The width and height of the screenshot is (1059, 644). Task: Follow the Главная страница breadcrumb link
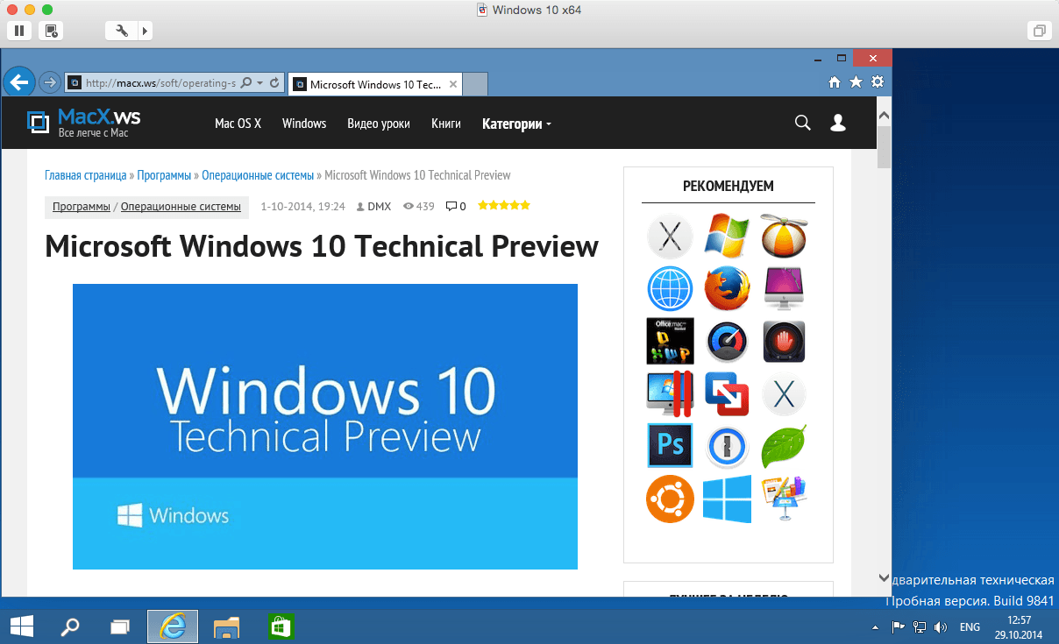point(86,175)
